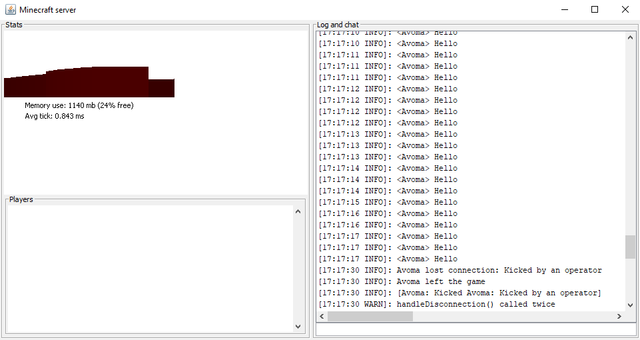Click inside the empty Players list box

click(x=151, y=269)
